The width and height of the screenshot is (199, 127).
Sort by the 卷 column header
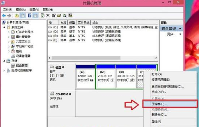pos(53,23)
